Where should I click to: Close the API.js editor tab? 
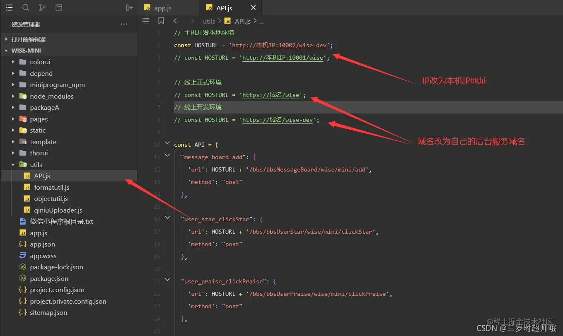(x=254, y=8)
